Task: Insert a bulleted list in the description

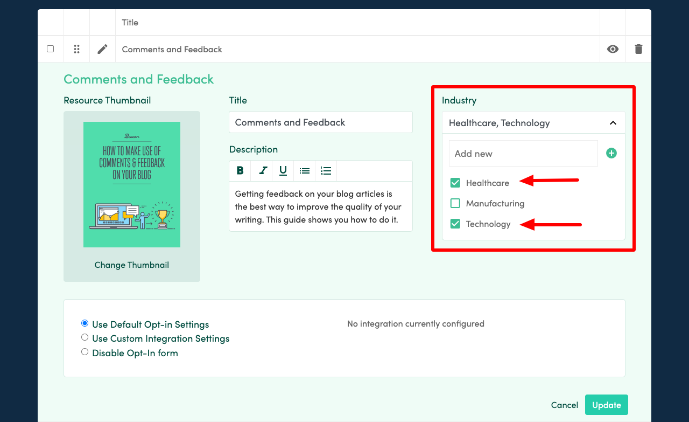Action: click(x=304, y=170)
